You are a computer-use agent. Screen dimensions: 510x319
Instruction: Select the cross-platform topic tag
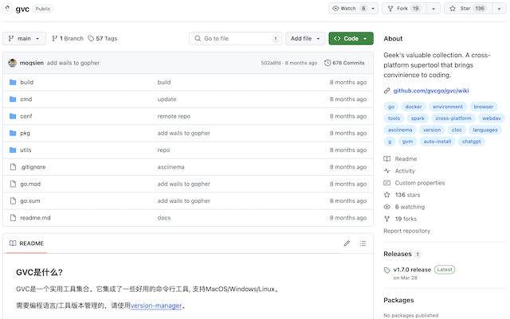coord(453,119)
